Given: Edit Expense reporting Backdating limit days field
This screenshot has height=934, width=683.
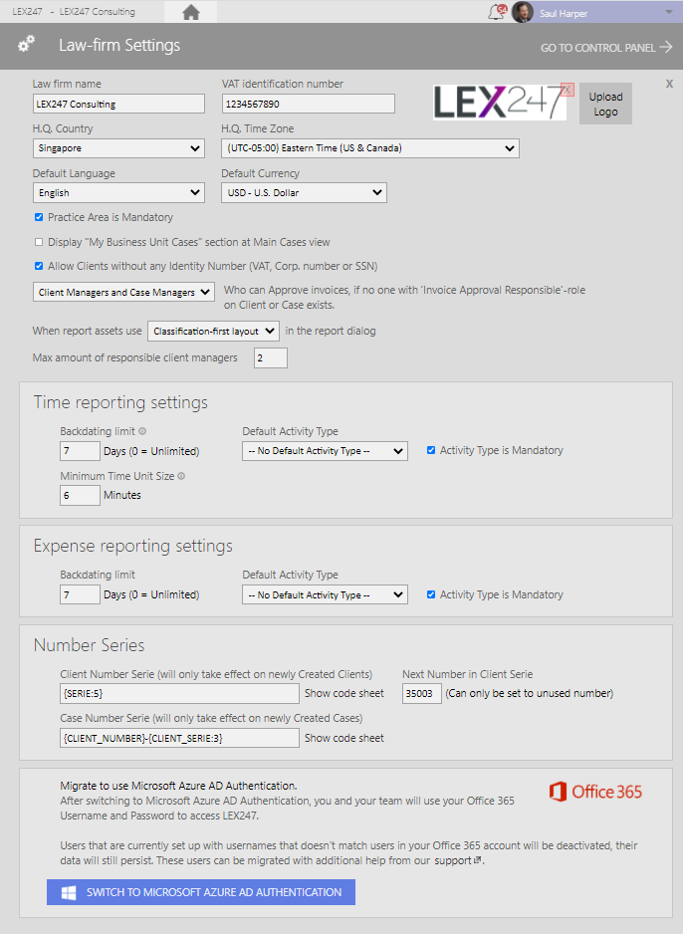Looking at the screenshot, I should pyautogui.click(x=80, y=594).
